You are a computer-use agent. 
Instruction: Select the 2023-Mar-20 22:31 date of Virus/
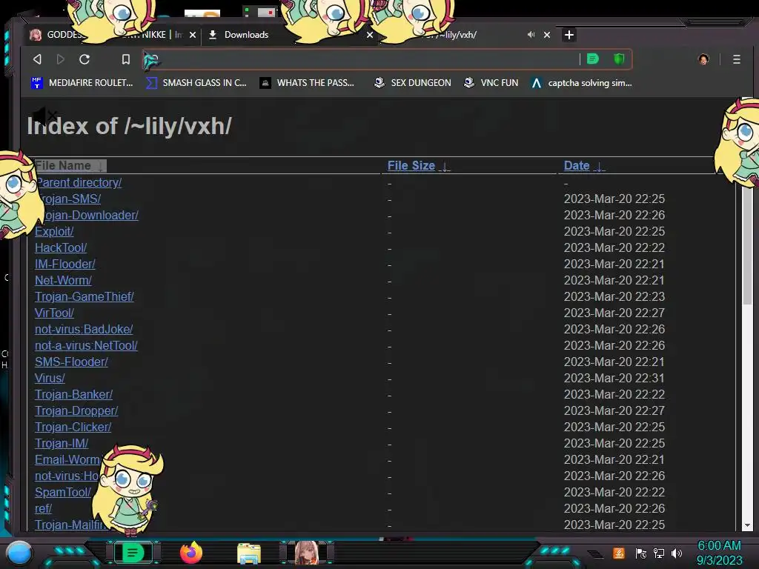pyautogui.click(x=614, y=378)
